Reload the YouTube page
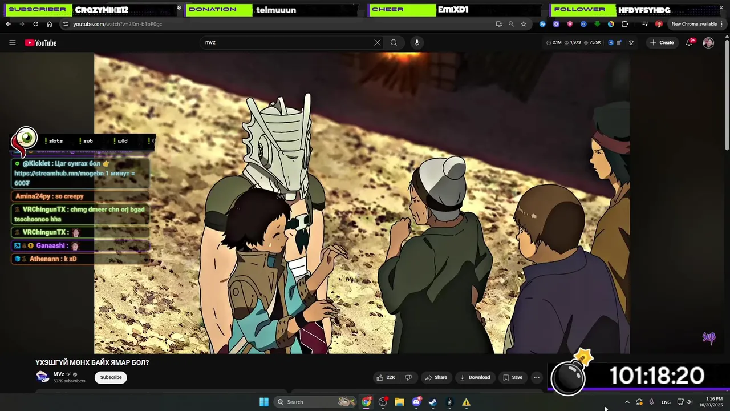730x411 pixels. (35, 24)
